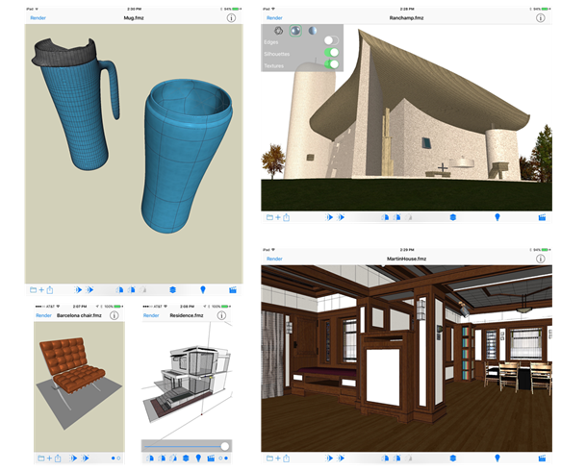Screen dimensions: 586x471
Task: Open the layers stack icon in Mug.fmz toolbar
Action: [x=172, y=290]
